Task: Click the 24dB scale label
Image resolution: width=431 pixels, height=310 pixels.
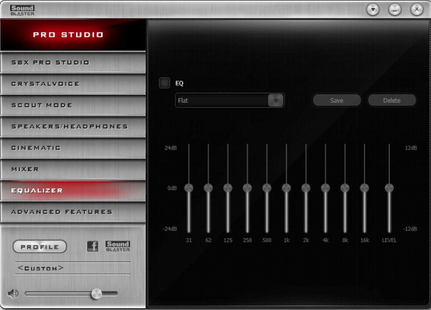Action: click(x=171, y=148)
